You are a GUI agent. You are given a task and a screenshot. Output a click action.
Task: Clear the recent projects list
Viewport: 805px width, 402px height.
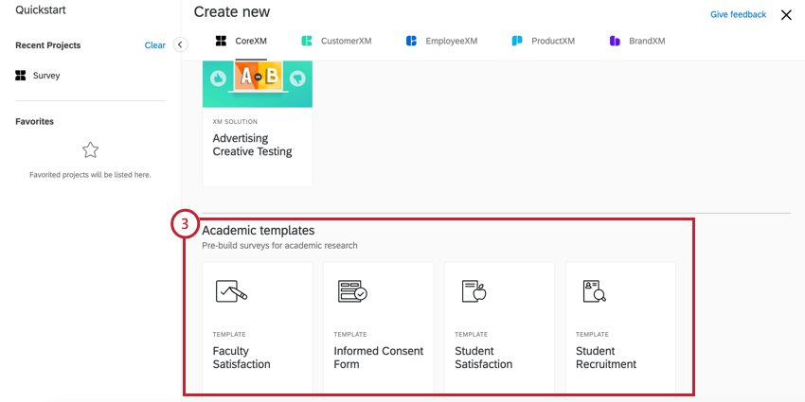(x=154, y=45)
